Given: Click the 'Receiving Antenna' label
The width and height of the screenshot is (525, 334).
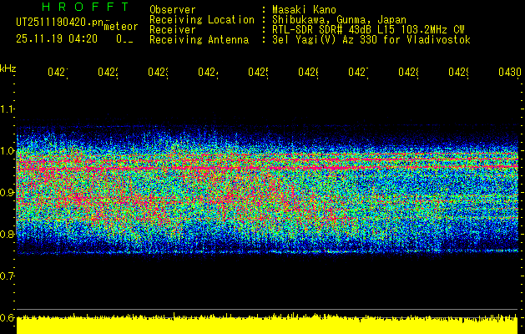Looking at the screenshot, I should pos(199,40).
